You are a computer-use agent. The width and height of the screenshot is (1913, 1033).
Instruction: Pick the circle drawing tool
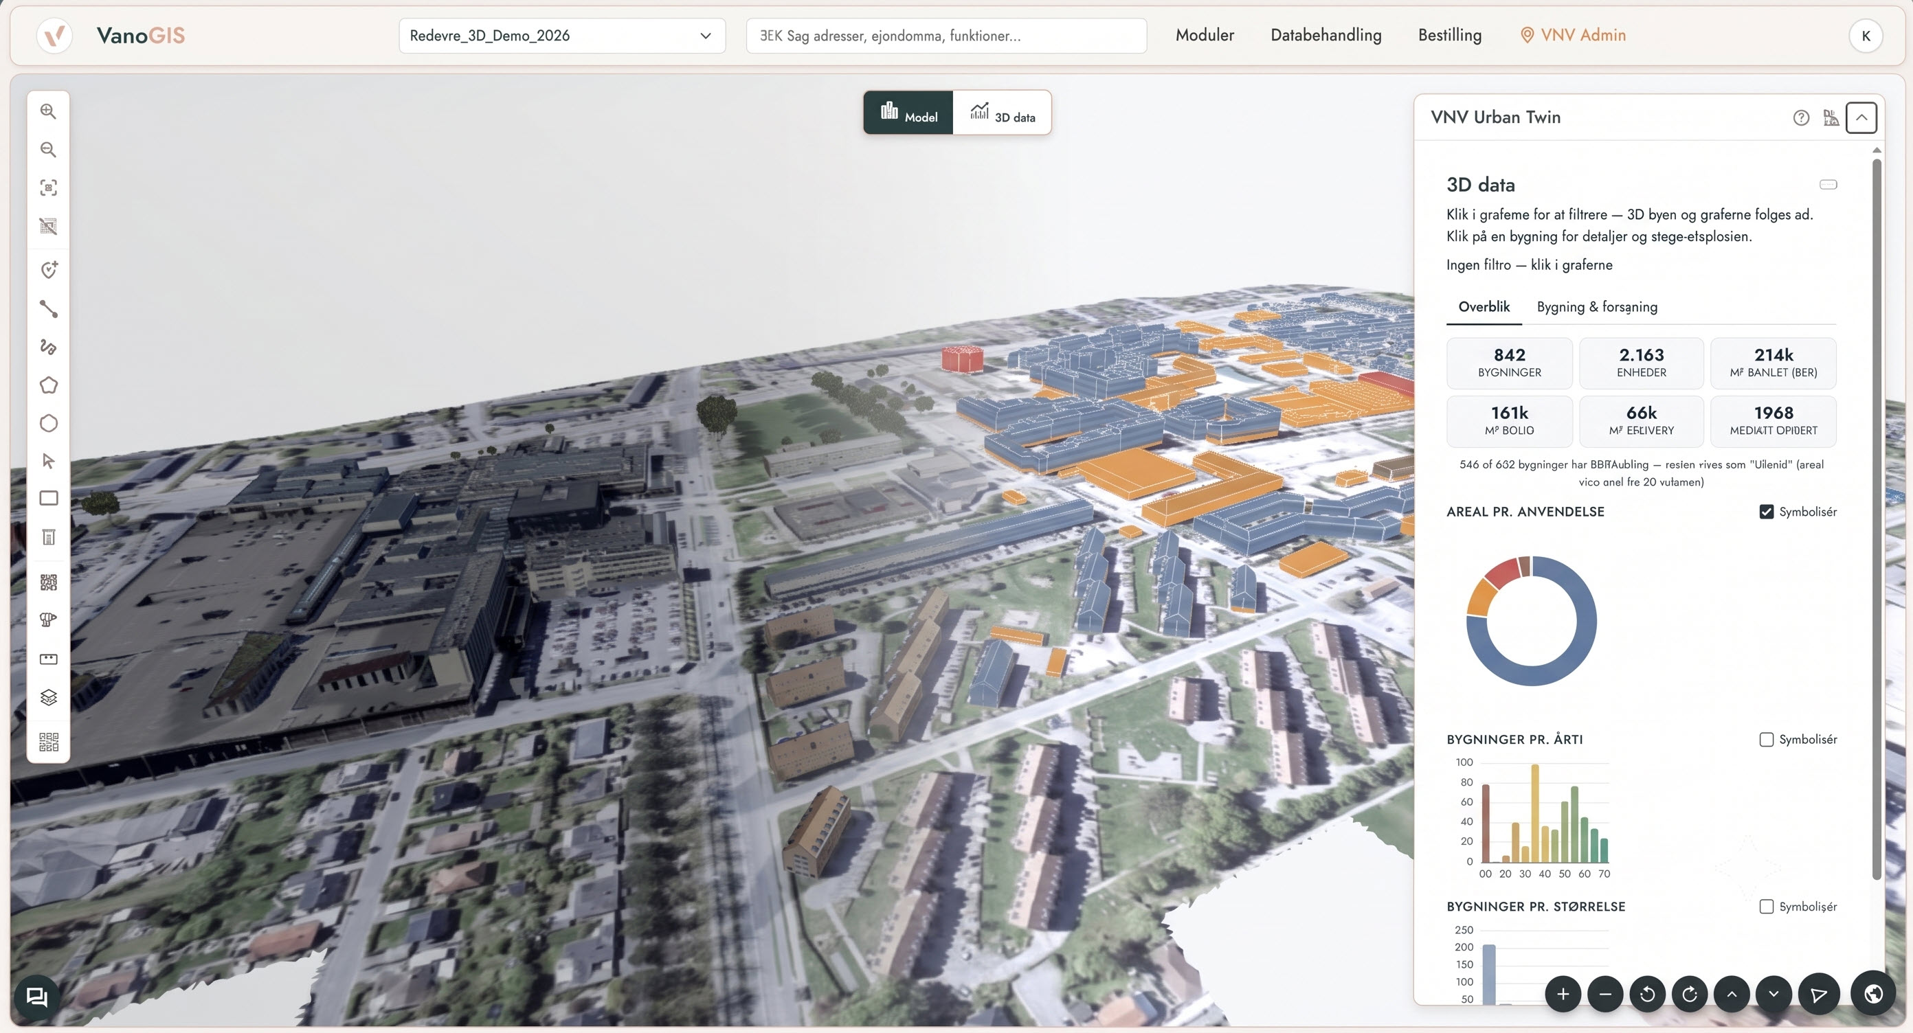pyautogui.click(x=48, y=423)
